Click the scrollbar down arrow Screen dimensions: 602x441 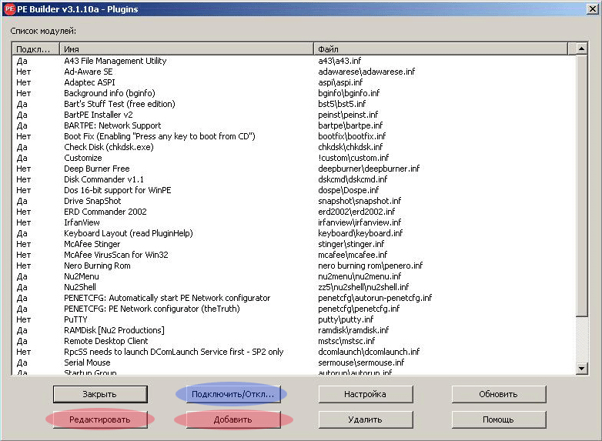(x=582, y=369)
